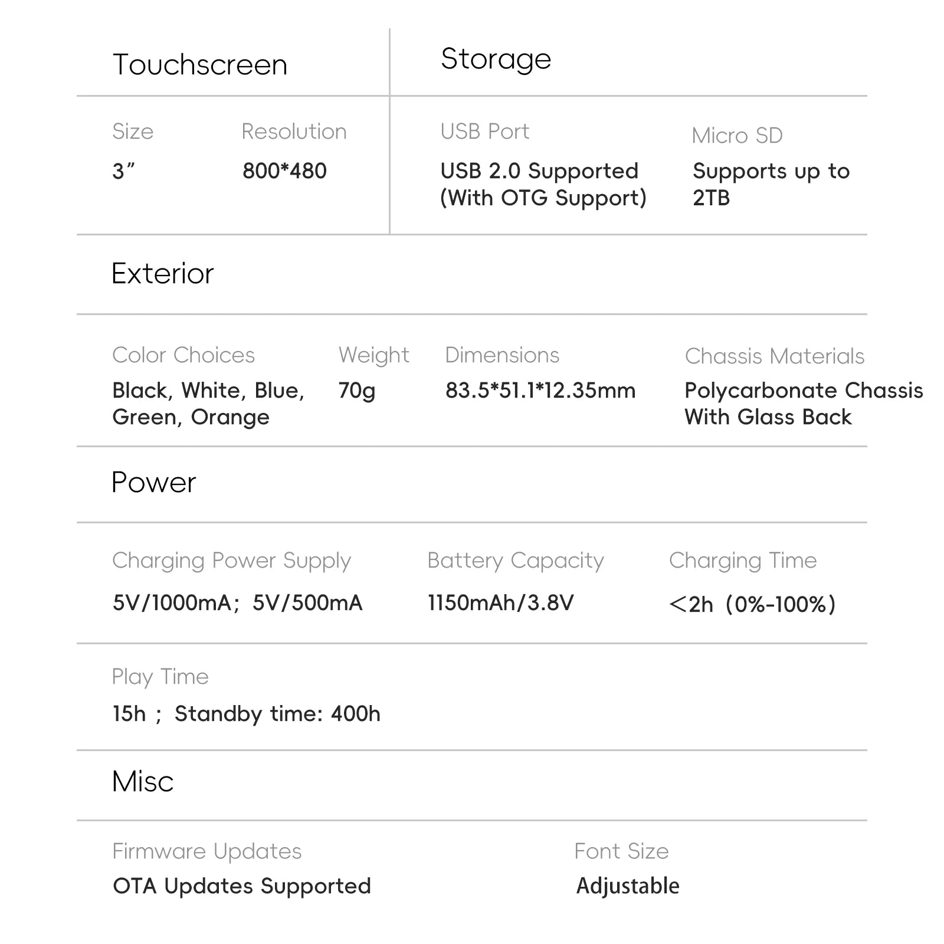Screen dimensions: 944x944
Task: Click the Polycarbonate Chassis With Glass Back text
Action: [803, 404]
